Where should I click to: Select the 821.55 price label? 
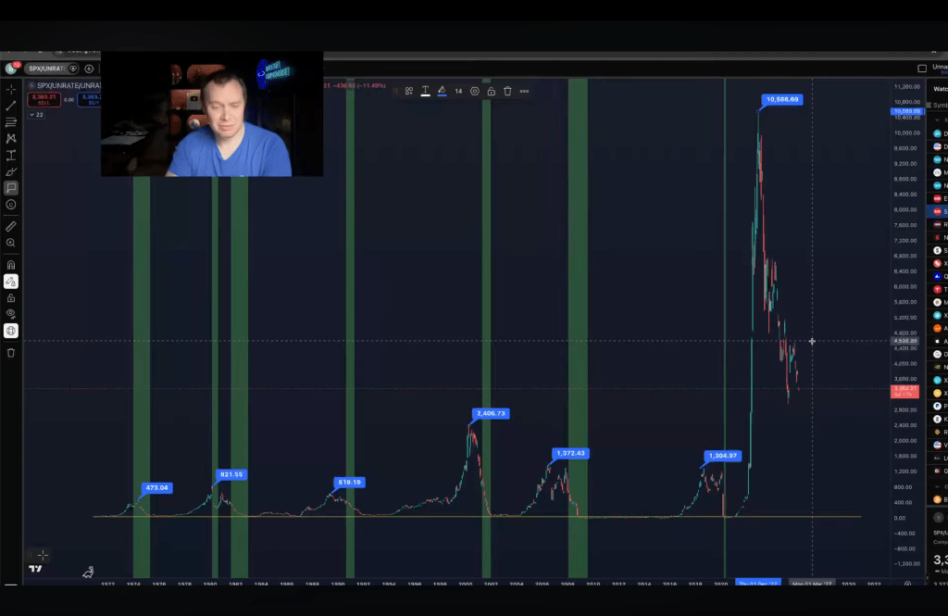tap(231, 474)
